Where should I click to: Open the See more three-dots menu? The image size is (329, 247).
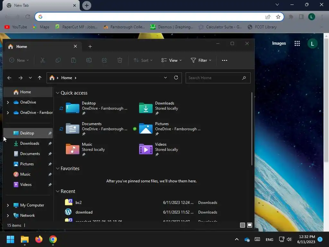(x=225, y=60)
